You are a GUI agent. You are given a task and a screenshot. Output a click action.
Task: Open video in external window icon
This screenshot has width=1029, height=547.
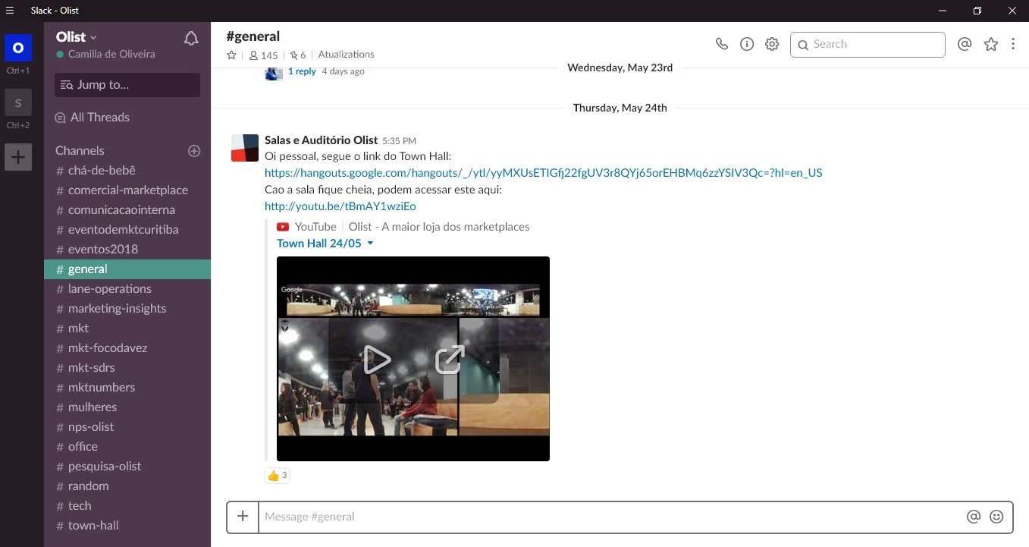tap(450, 360)
